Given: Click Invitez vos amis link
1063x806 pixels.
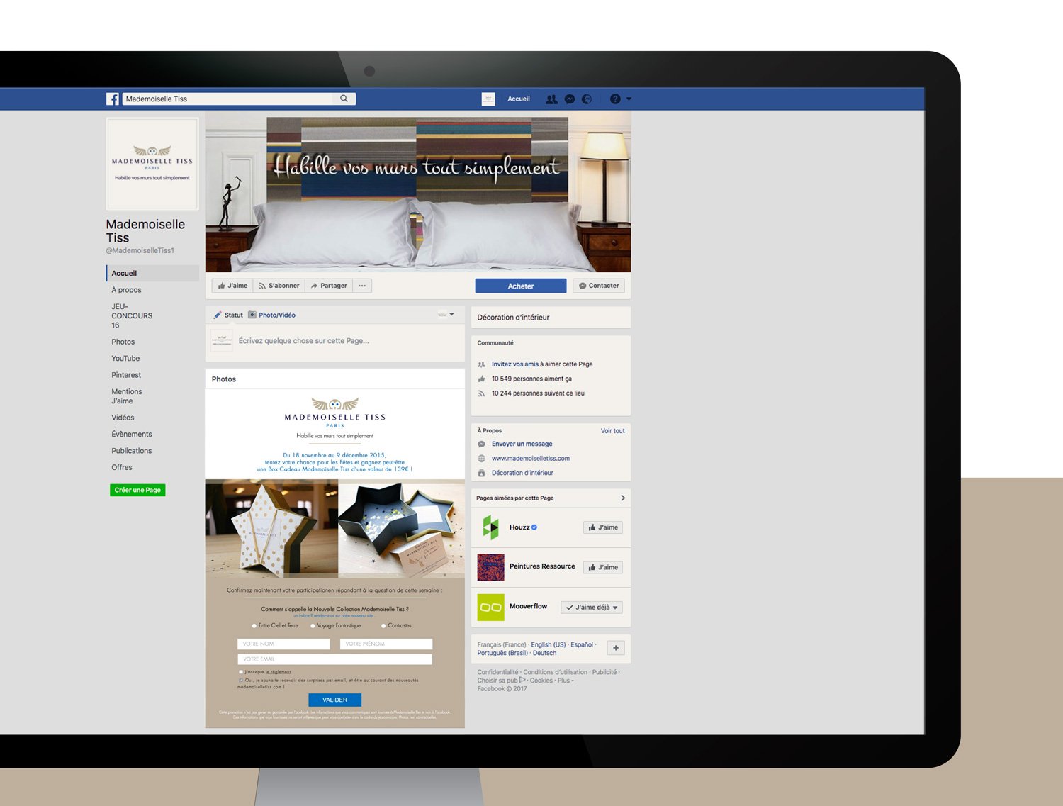Looking at the screenshot, I should [x=515, y=364].
